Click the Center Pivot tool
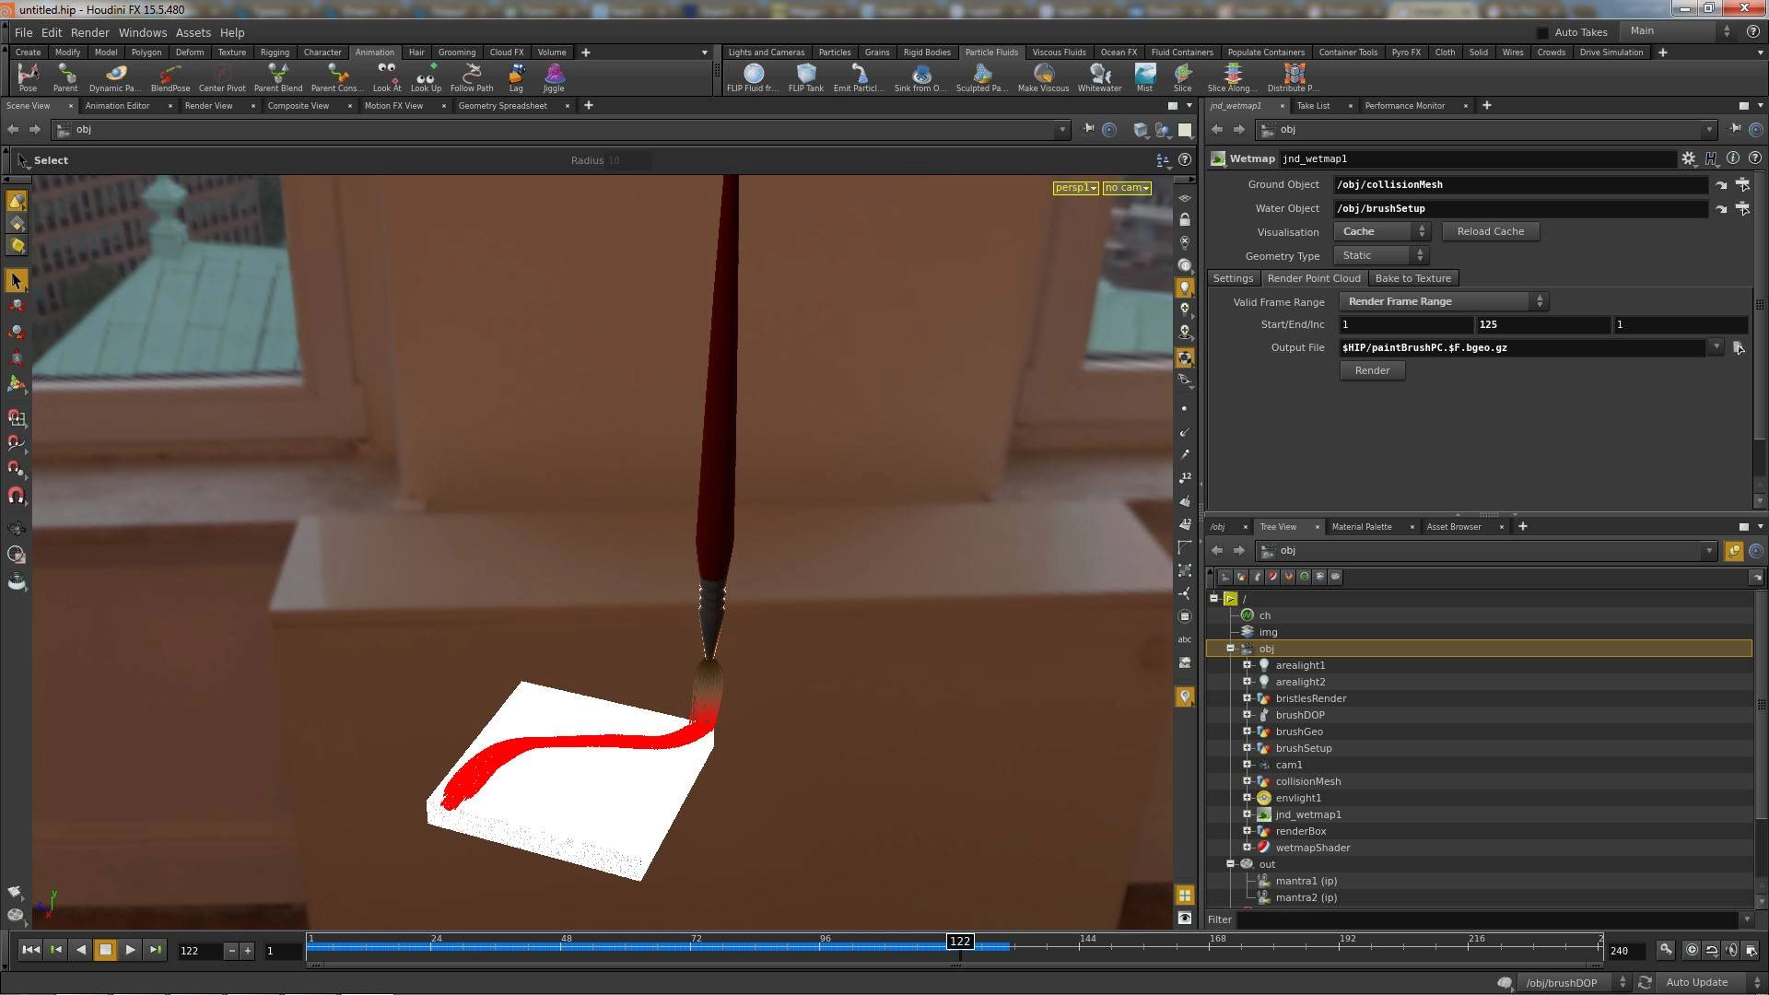This screenshot has height=995, width=1769. coord(222,77)
